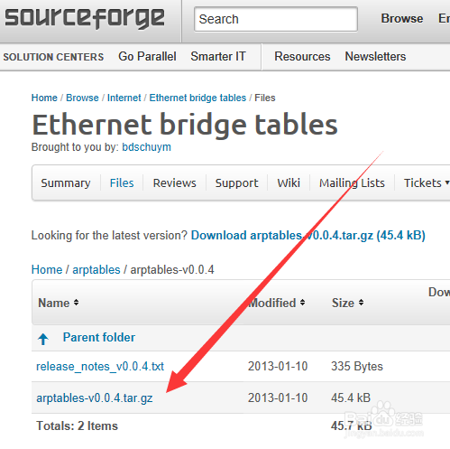Open the Parent folder link
Image resolution: width=450 pixels, height=449 pixels.
click(99, 337)
